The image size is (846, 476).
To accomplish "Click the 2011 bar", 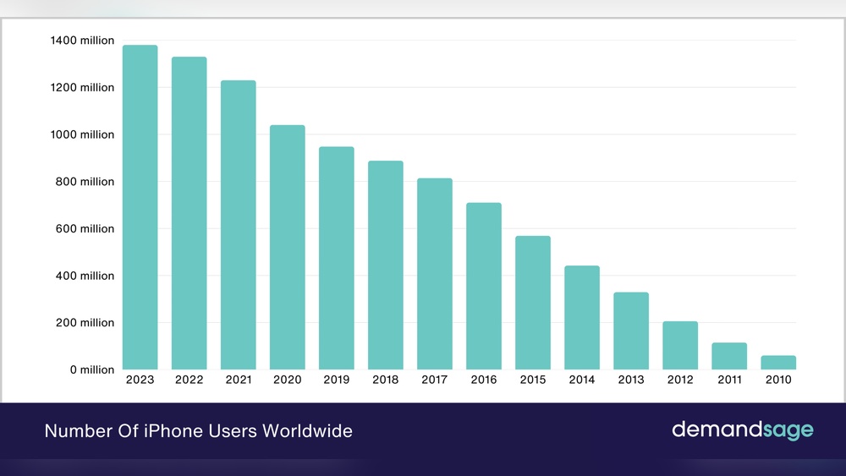I will tap(729, 356).
